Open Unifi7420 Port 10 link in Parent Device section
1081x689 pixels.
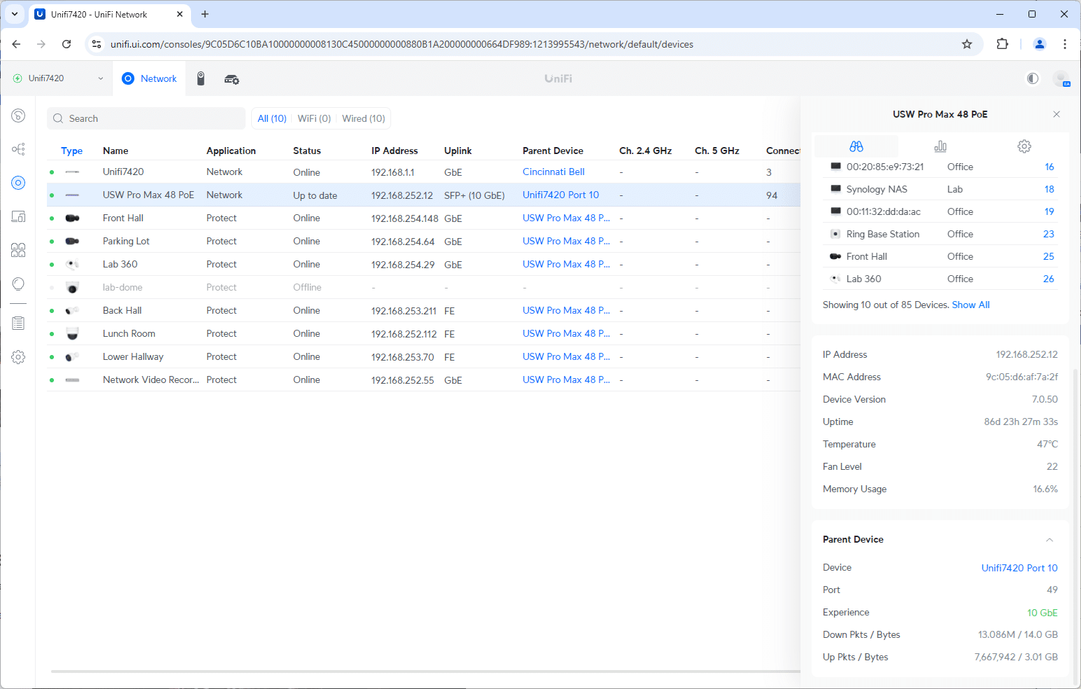(x=1019, y=568)
